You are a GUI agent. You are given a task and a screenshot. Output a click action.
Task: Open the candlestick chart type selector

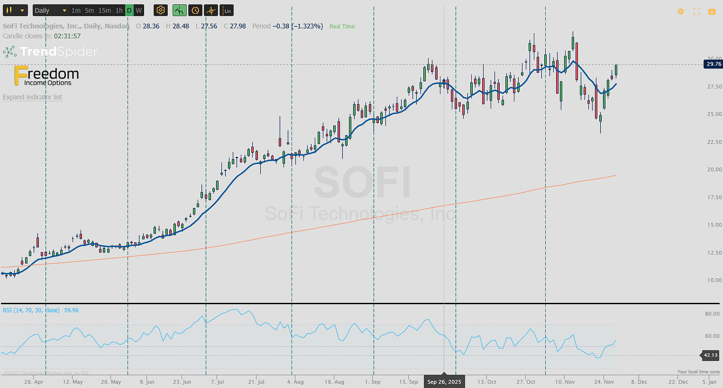(15, 10)
